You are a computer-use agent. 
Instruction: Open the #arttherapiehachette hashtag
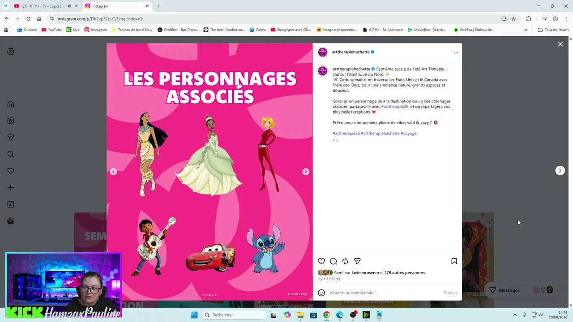380,133
